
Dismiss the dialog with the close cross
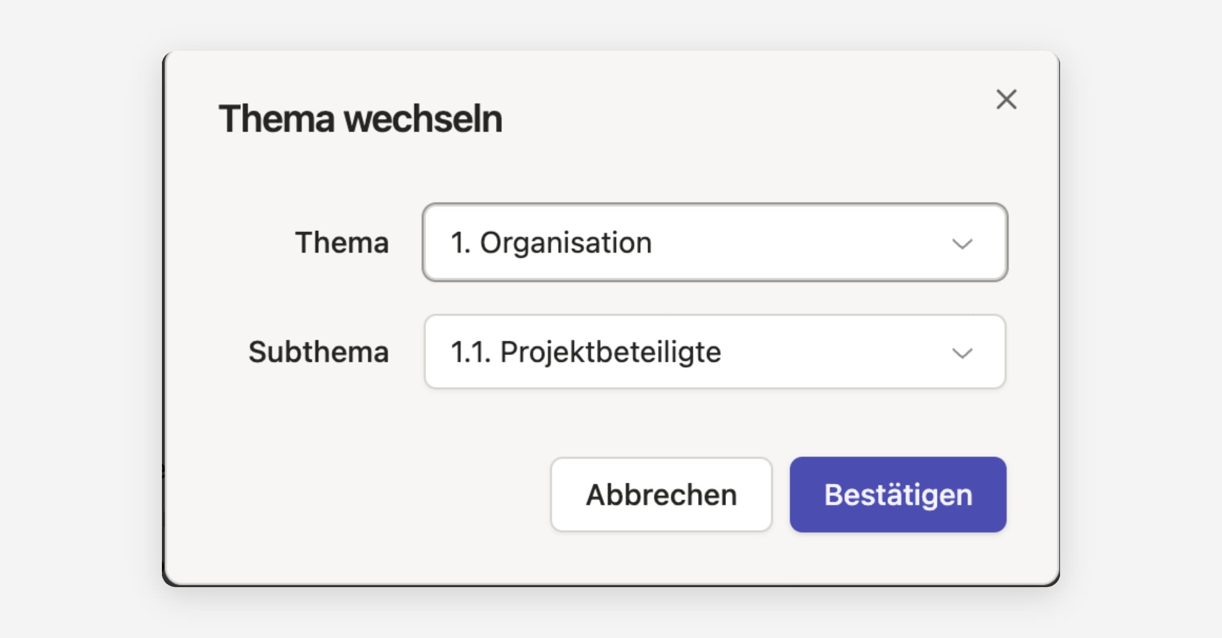coord(1006,100)
